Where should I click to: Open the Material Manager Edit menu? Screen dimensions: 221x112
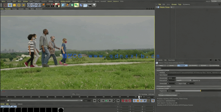tap(7, 104)
